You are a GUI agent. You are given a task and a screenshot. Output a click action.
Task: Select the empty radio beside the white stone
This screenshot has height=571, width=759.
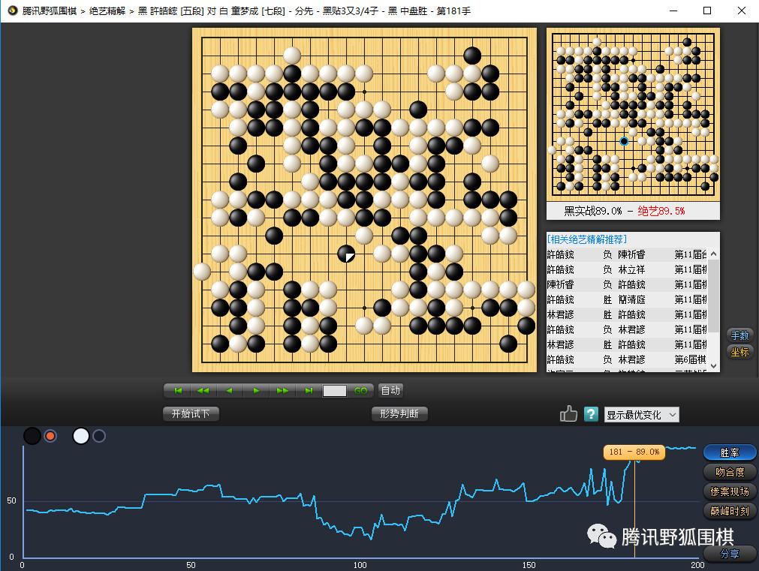pos(99,436)
